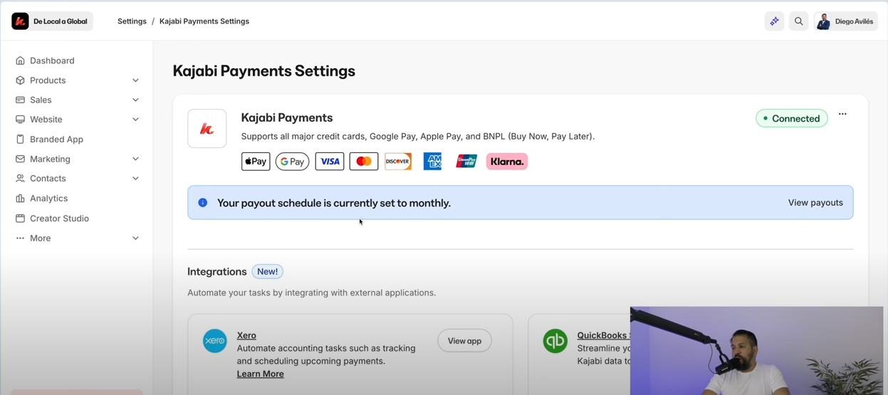Viewport: 888px width, 395px height.
Task: Expand the Products menu chevron
Action: click(x=135, y=80)
